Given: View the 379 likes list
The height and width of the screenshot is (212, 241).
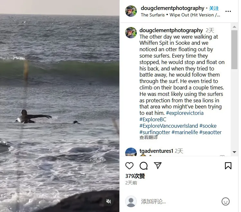Looking at the screenshot, I should [x=135, y=176].
